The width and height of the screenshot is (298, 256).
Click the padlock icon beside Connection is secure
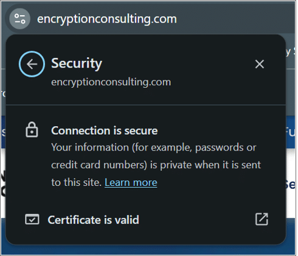pos(32,130)
